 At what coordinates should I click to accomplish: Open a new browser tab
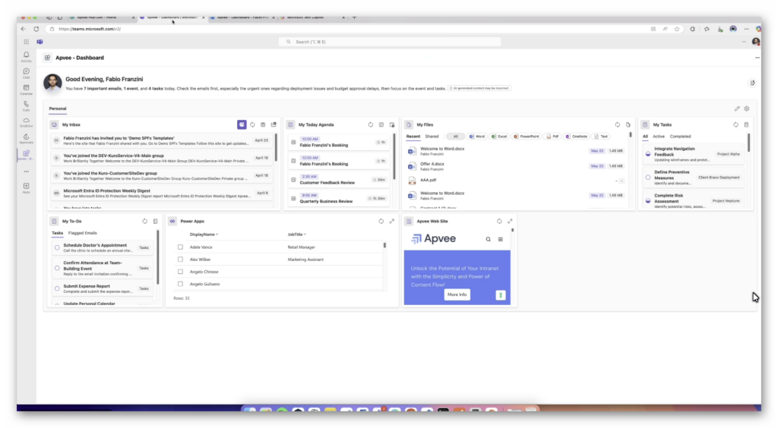(x=354, y=17)
